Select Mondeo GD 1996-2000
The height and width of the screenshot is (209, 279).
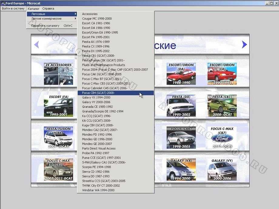[116, 139]
